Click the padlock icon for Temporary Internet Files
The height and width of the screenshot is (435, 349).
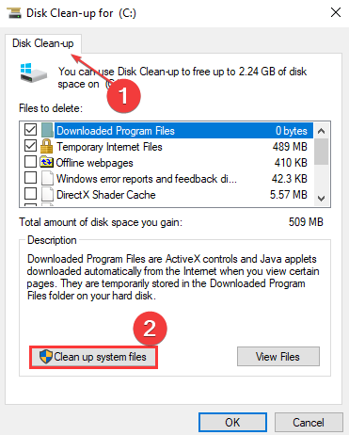click(x=46, y=146)
